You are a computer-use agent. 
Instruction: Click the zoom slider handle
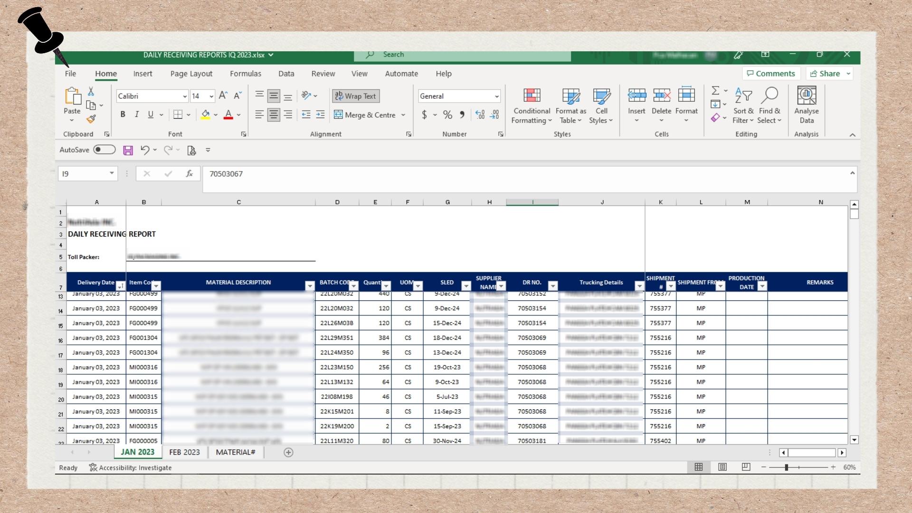coord(787,467)
